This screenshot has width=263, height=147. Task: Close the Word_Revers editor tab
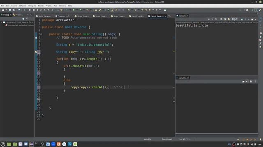pos(165,16)
